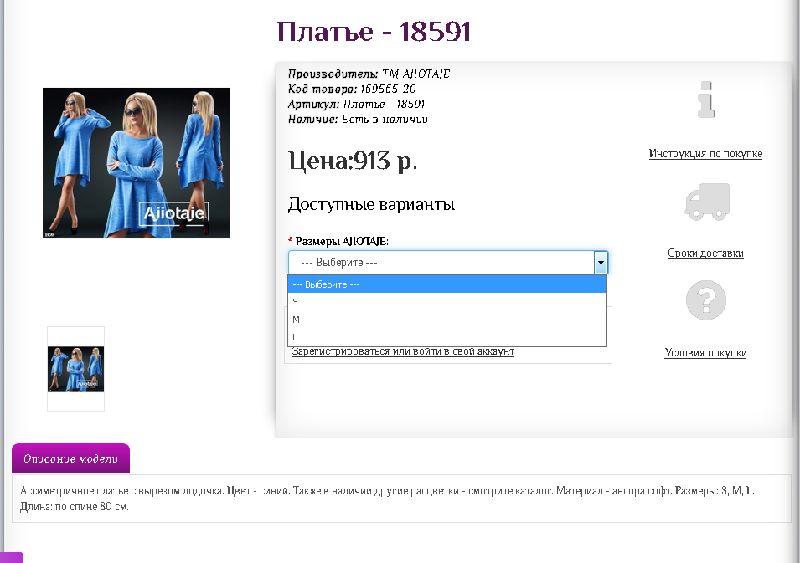Click the Наличие: Есть в наличии line

358,120
